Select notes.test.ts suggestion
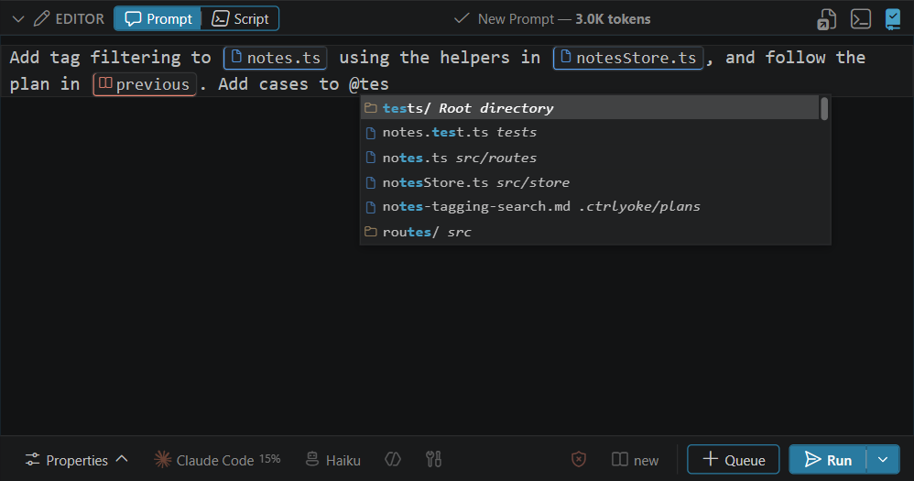914x481 pixels. (590, 132)
